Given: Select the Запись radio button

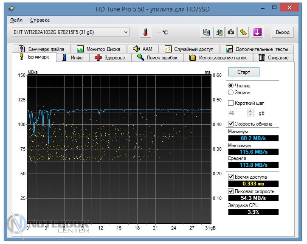Looking at the screenshot, I should (231, 92).
